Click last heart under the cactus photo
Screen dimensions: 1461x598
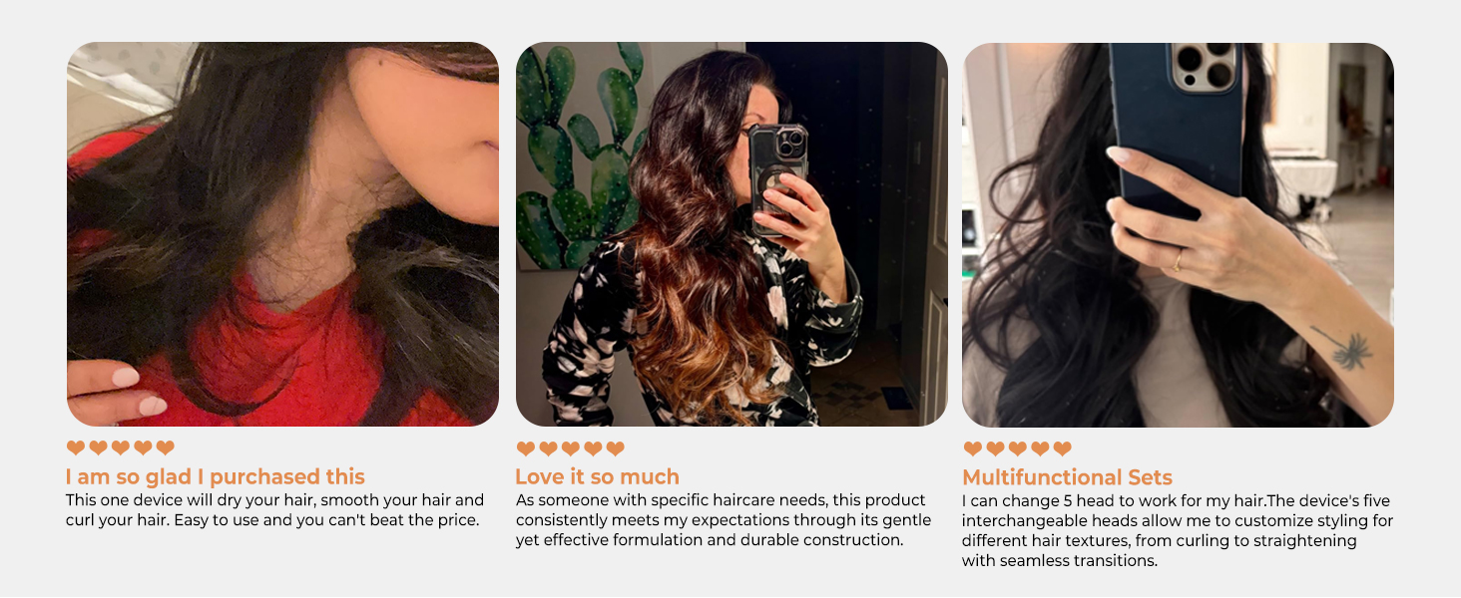pyautogui.click(x=616, y=449)
